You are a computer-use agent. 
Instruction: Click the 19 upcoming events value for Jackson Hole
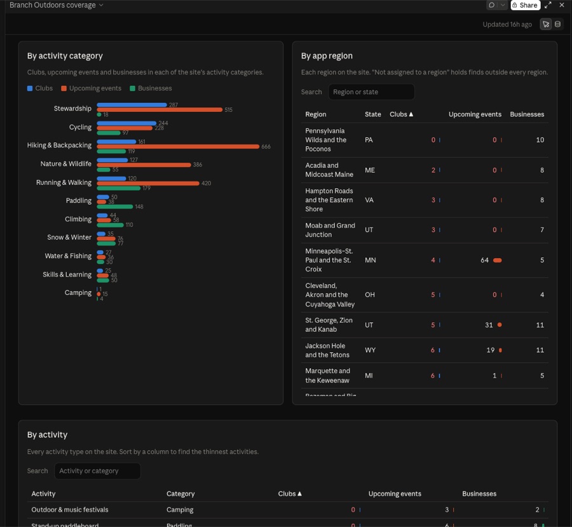tap(490, 350)
